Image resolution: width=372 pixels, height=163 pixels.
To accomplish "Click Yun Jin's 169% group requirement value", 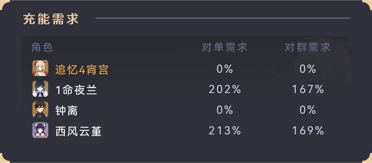I will pyautogui.click(x=308, y=131).
